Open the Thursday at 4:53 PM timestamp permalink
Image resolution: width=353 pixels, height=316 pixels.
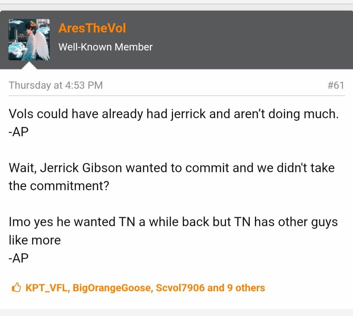(56, 85)
